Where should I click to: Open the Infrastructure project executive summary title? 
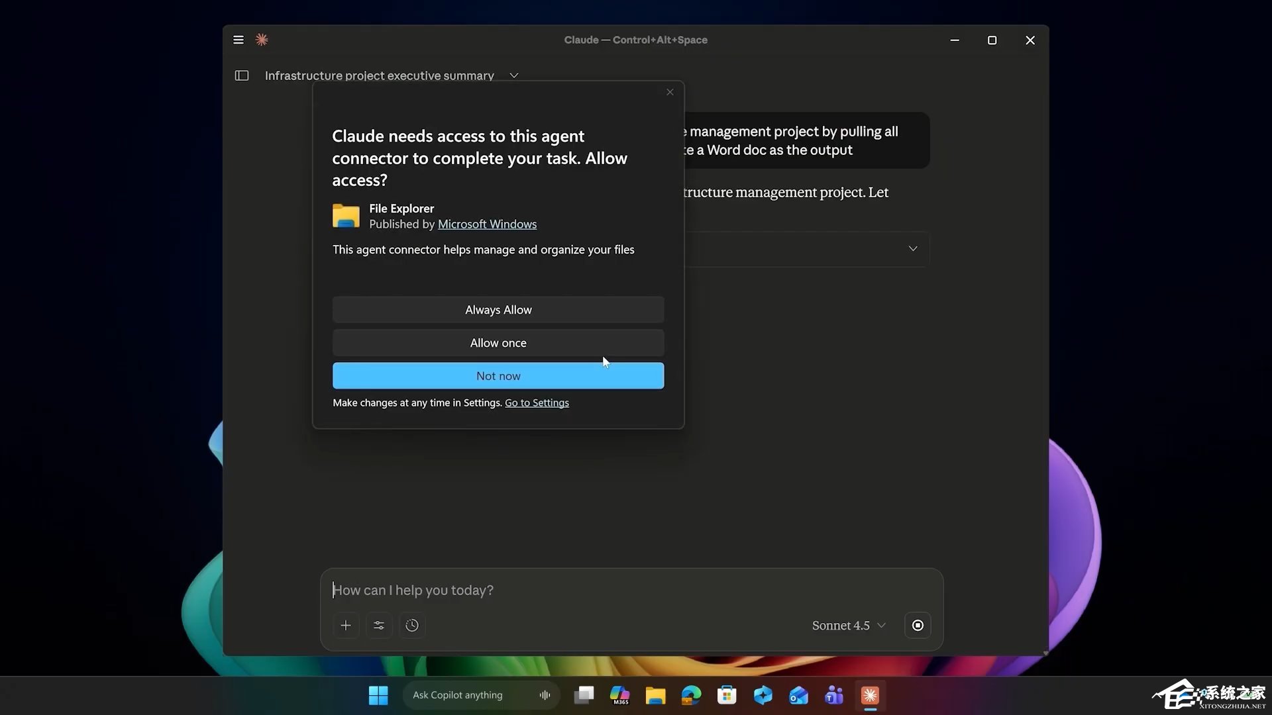(379, 75)
